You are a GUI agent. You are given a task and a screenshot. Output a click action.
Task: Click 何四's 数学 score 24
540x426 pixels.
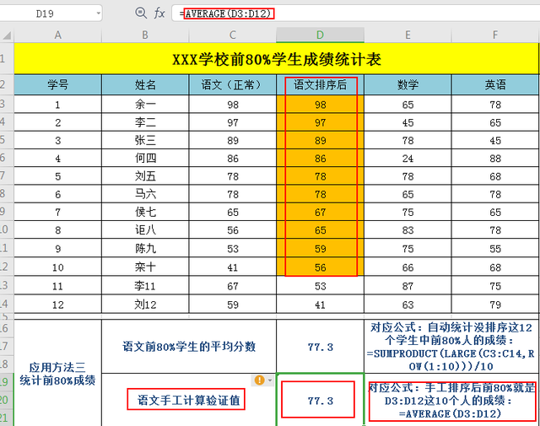(408, 158)
